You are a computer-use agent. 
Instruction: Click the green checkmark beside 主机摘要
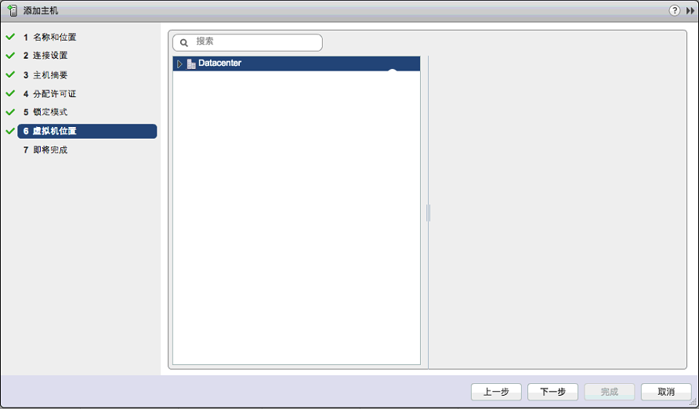pos(10,74)
